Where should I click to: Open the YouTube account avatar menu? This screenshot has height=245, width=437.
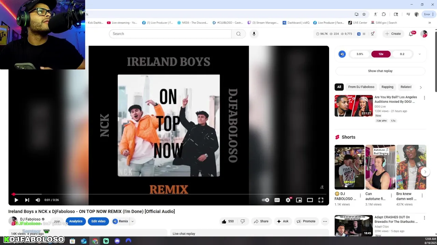click(424, 34)
